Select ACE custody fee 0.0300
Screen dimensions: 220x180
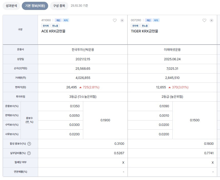click(75, 125)
